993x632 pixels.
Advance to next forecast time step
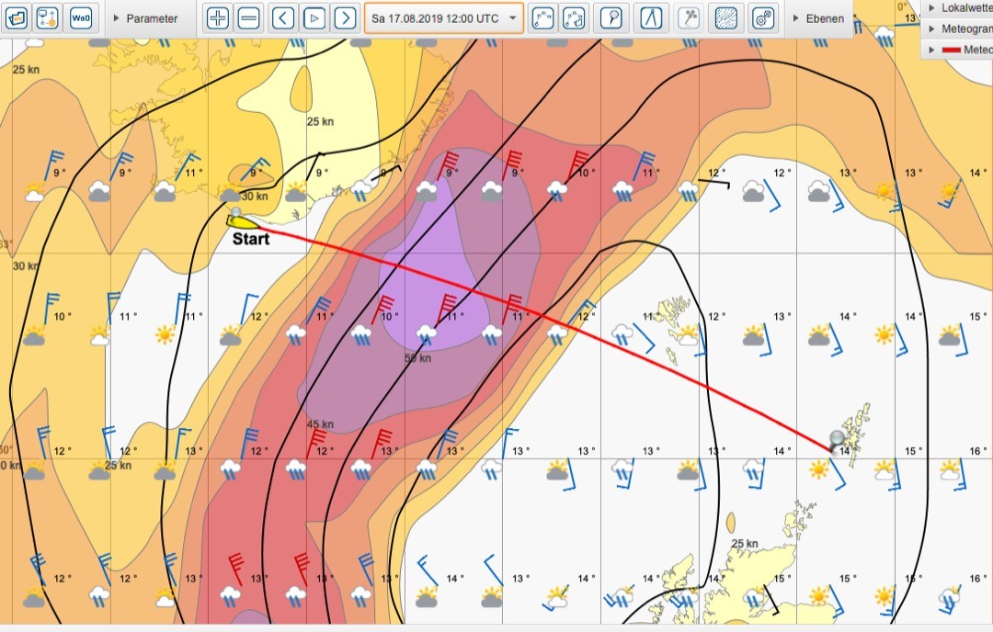pos(345,17)
